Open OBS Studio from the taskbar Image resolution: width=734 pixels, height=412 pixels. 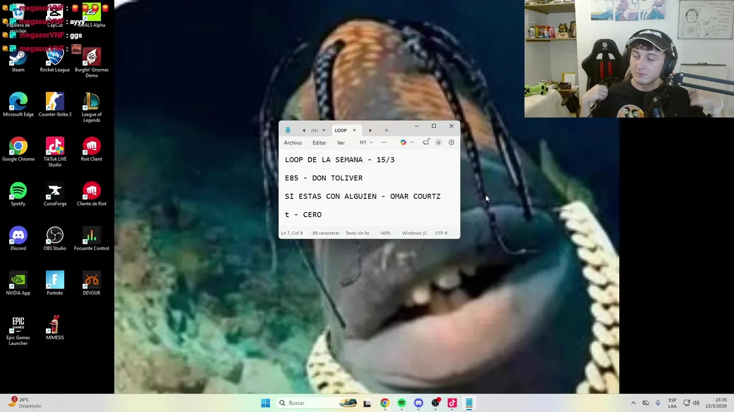435,403
